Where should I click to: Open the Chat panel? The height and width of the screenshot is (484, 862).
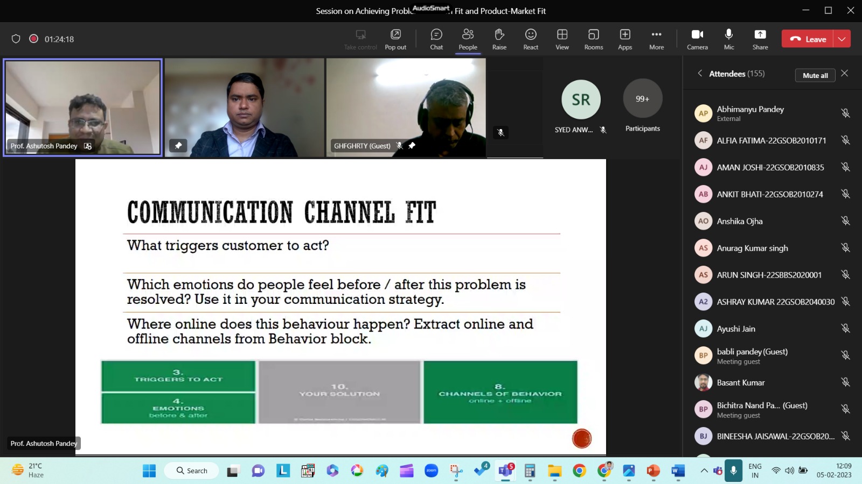point(436,39)
